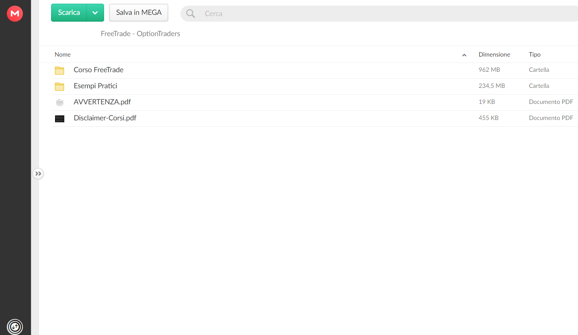Screen dimensions: 578x335
Task: Sort files by the Nome column header
Action: click(63, 55)
